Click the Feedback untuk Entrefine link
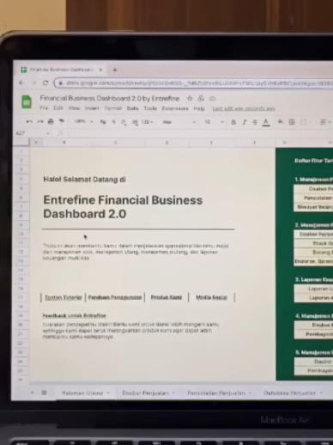 (75, 315)
